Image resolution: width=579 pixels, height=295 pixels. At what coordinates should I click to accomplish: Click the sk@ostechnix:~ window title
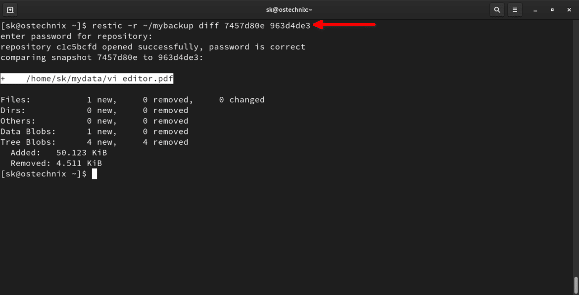(289, 10)
